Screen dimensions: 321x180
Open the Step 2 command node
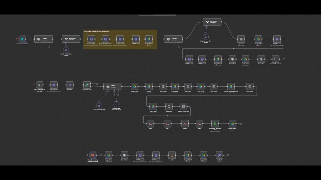coord(168,124)
